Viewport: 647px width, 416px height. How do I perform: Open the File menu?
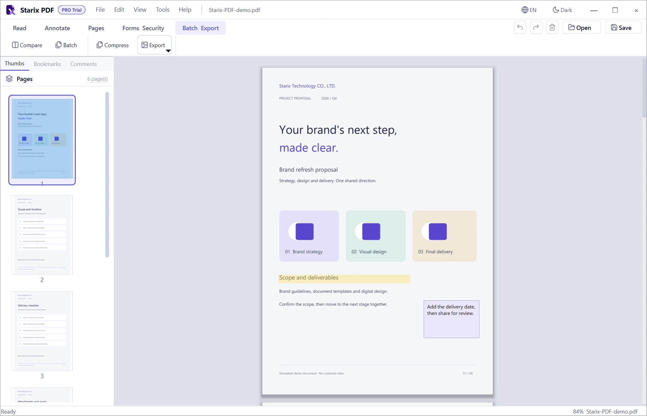pyautogui.click(x=100, y=10)
